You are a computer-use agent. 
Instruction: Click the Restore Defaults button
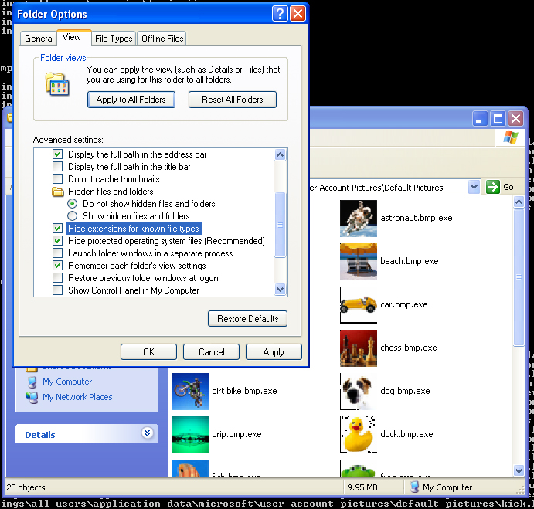pyautogui.click(x=247, y=319)
